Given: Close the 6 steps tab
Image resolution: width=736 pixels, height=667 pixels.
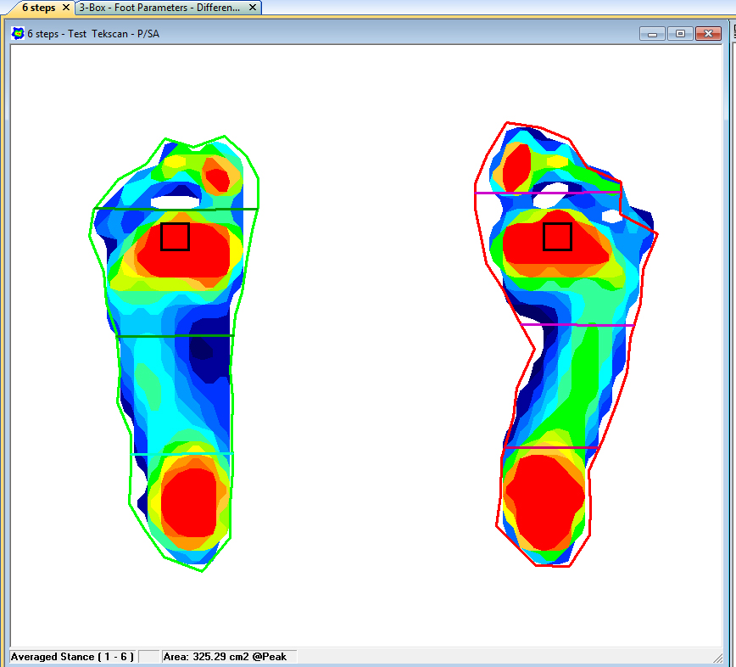Looking at the screenshot, I should point(66,8).
